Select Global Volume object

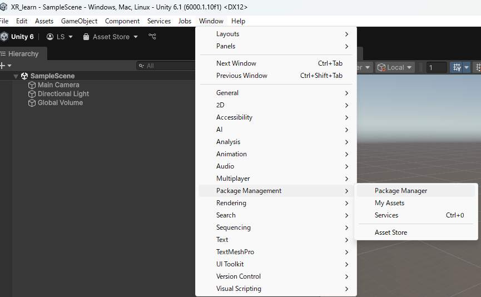pos(60,103)
